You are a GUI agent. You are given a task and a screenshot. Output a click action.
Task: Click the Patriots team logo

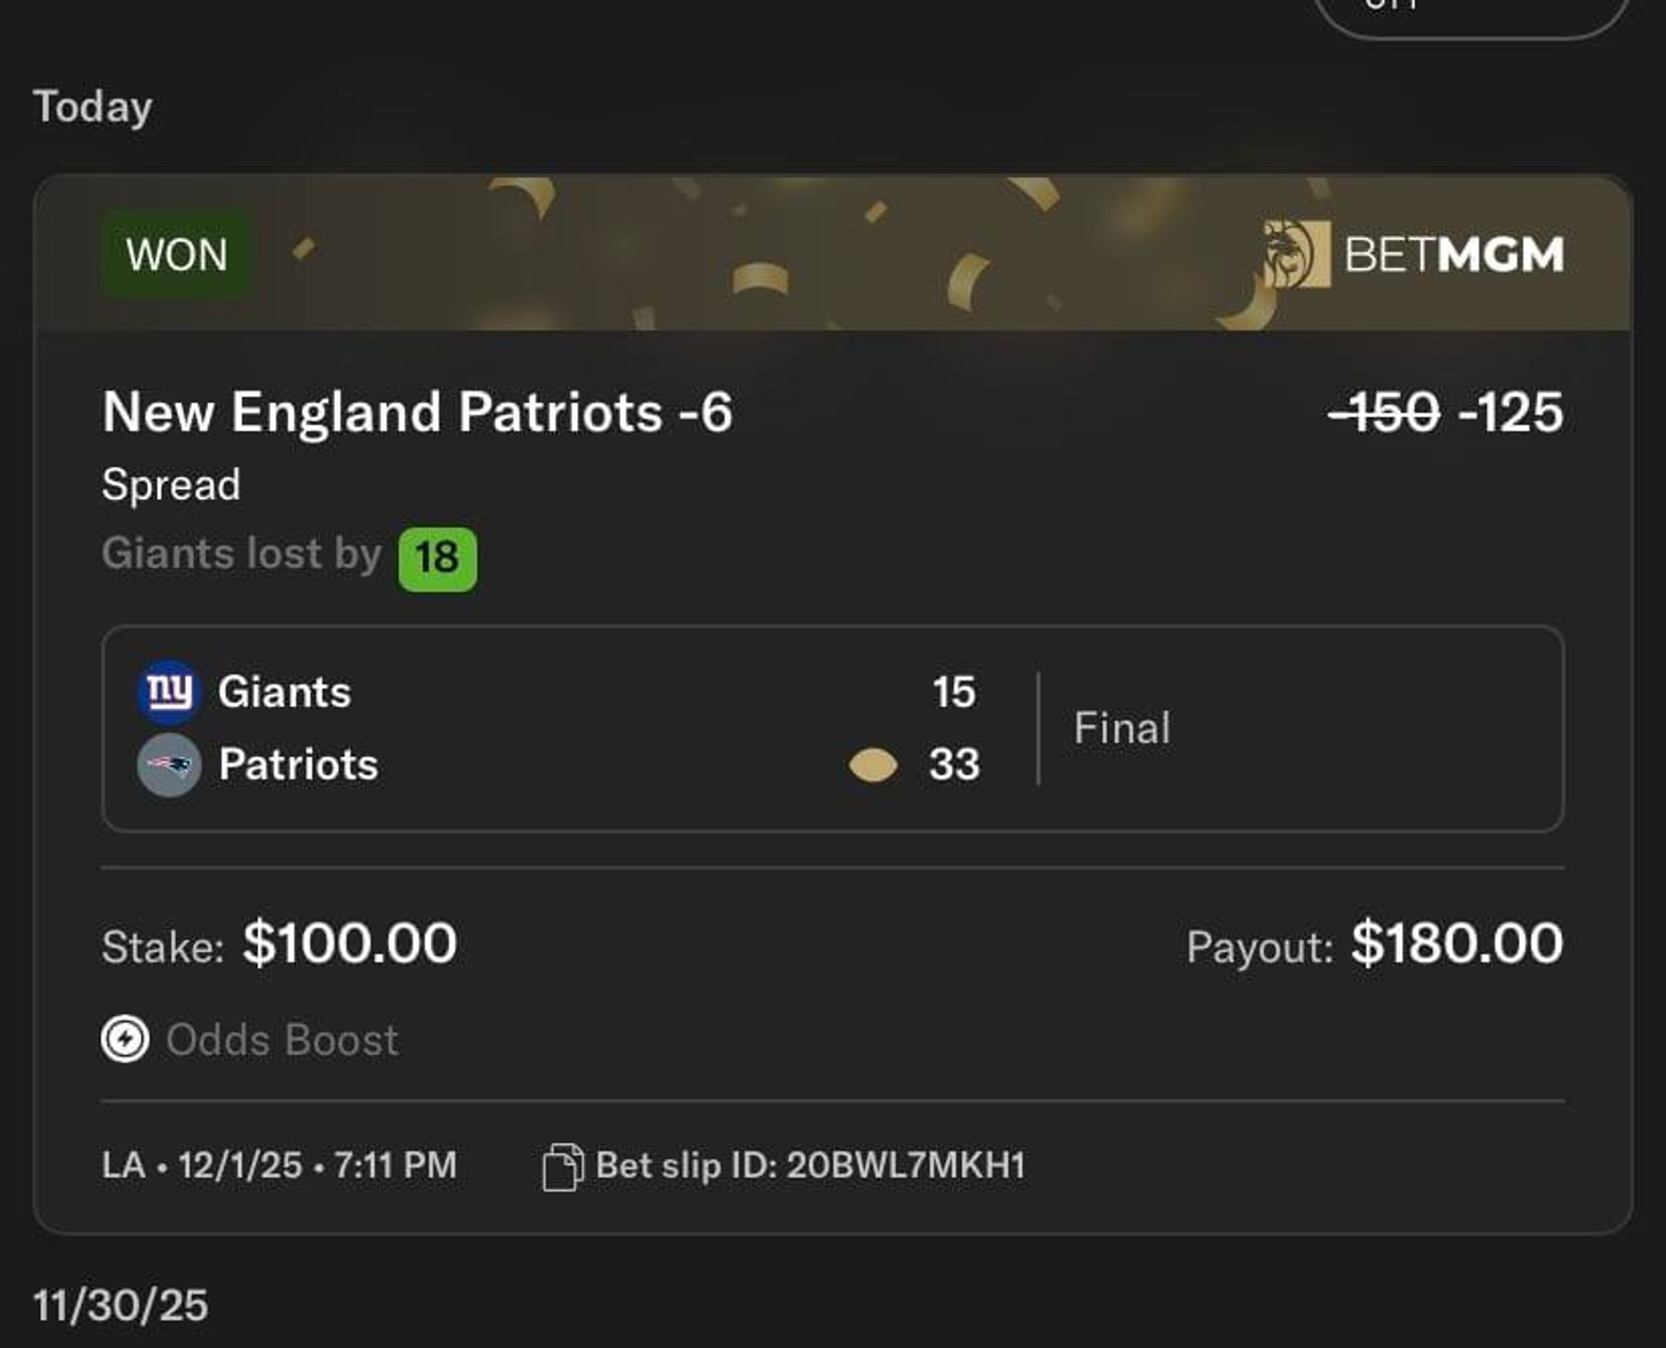pos(169,765)
